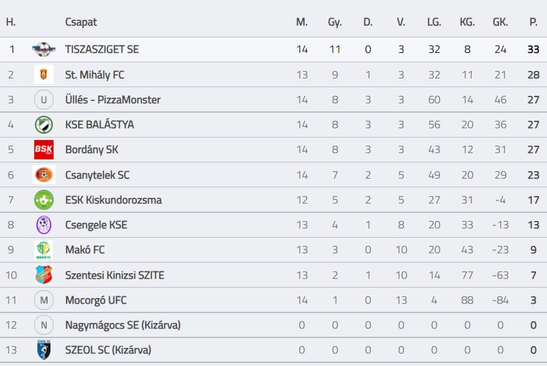This screenshot has height=366, width=547.
Task: Open the red BSK Bordány logo
Action: 44,149
